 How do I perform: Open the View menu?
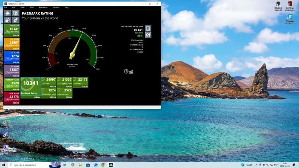(22, 7)
